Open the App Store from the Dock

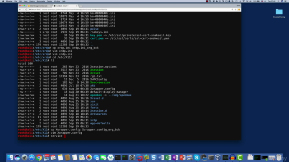point(32,157)
